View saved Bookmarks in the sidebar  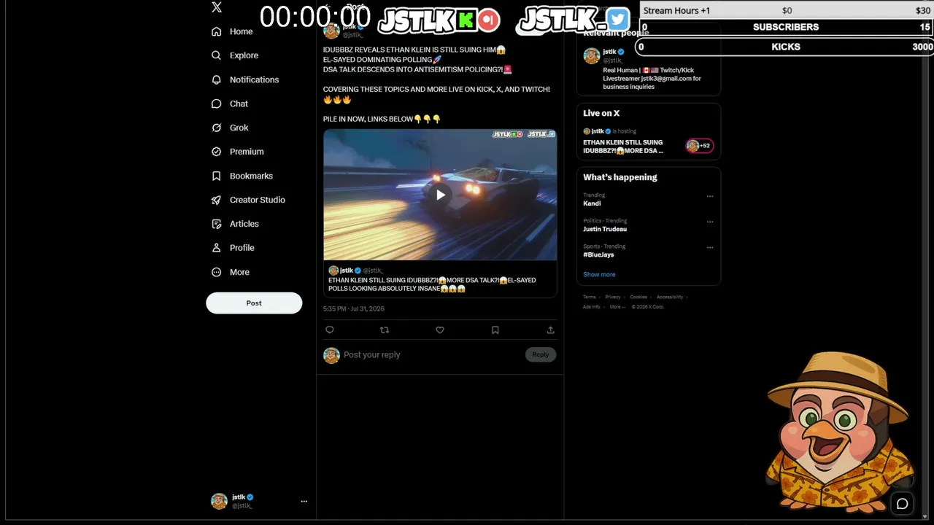(x=242, y=176)
